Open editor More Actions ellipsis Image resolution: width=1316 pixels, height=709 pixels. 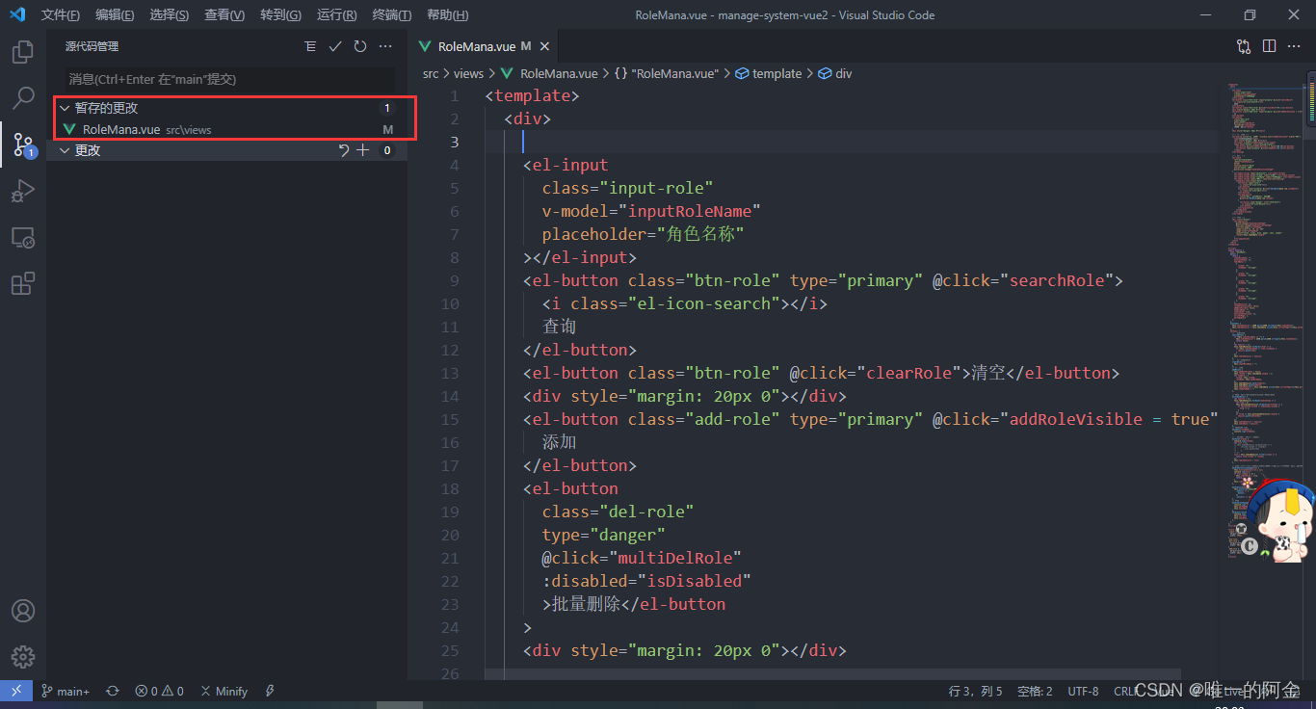[x=1294, y=46]
